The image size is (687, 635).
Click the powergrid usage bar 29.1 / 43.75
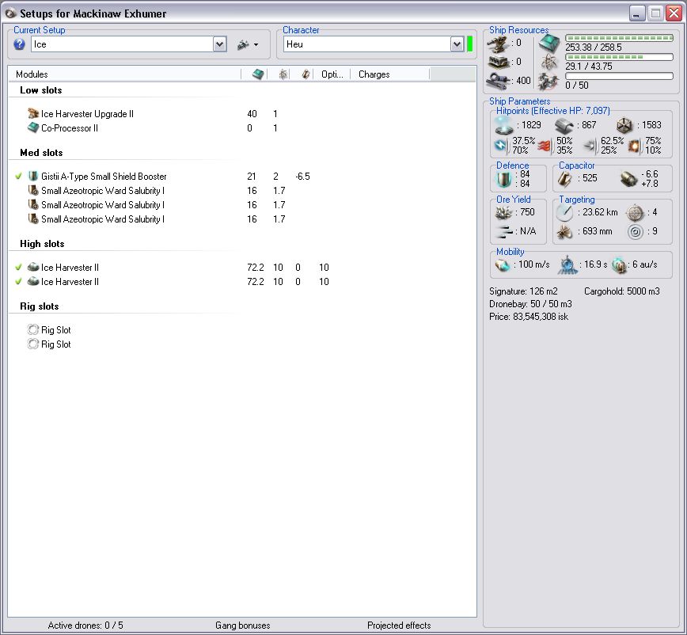pos(619,57)
